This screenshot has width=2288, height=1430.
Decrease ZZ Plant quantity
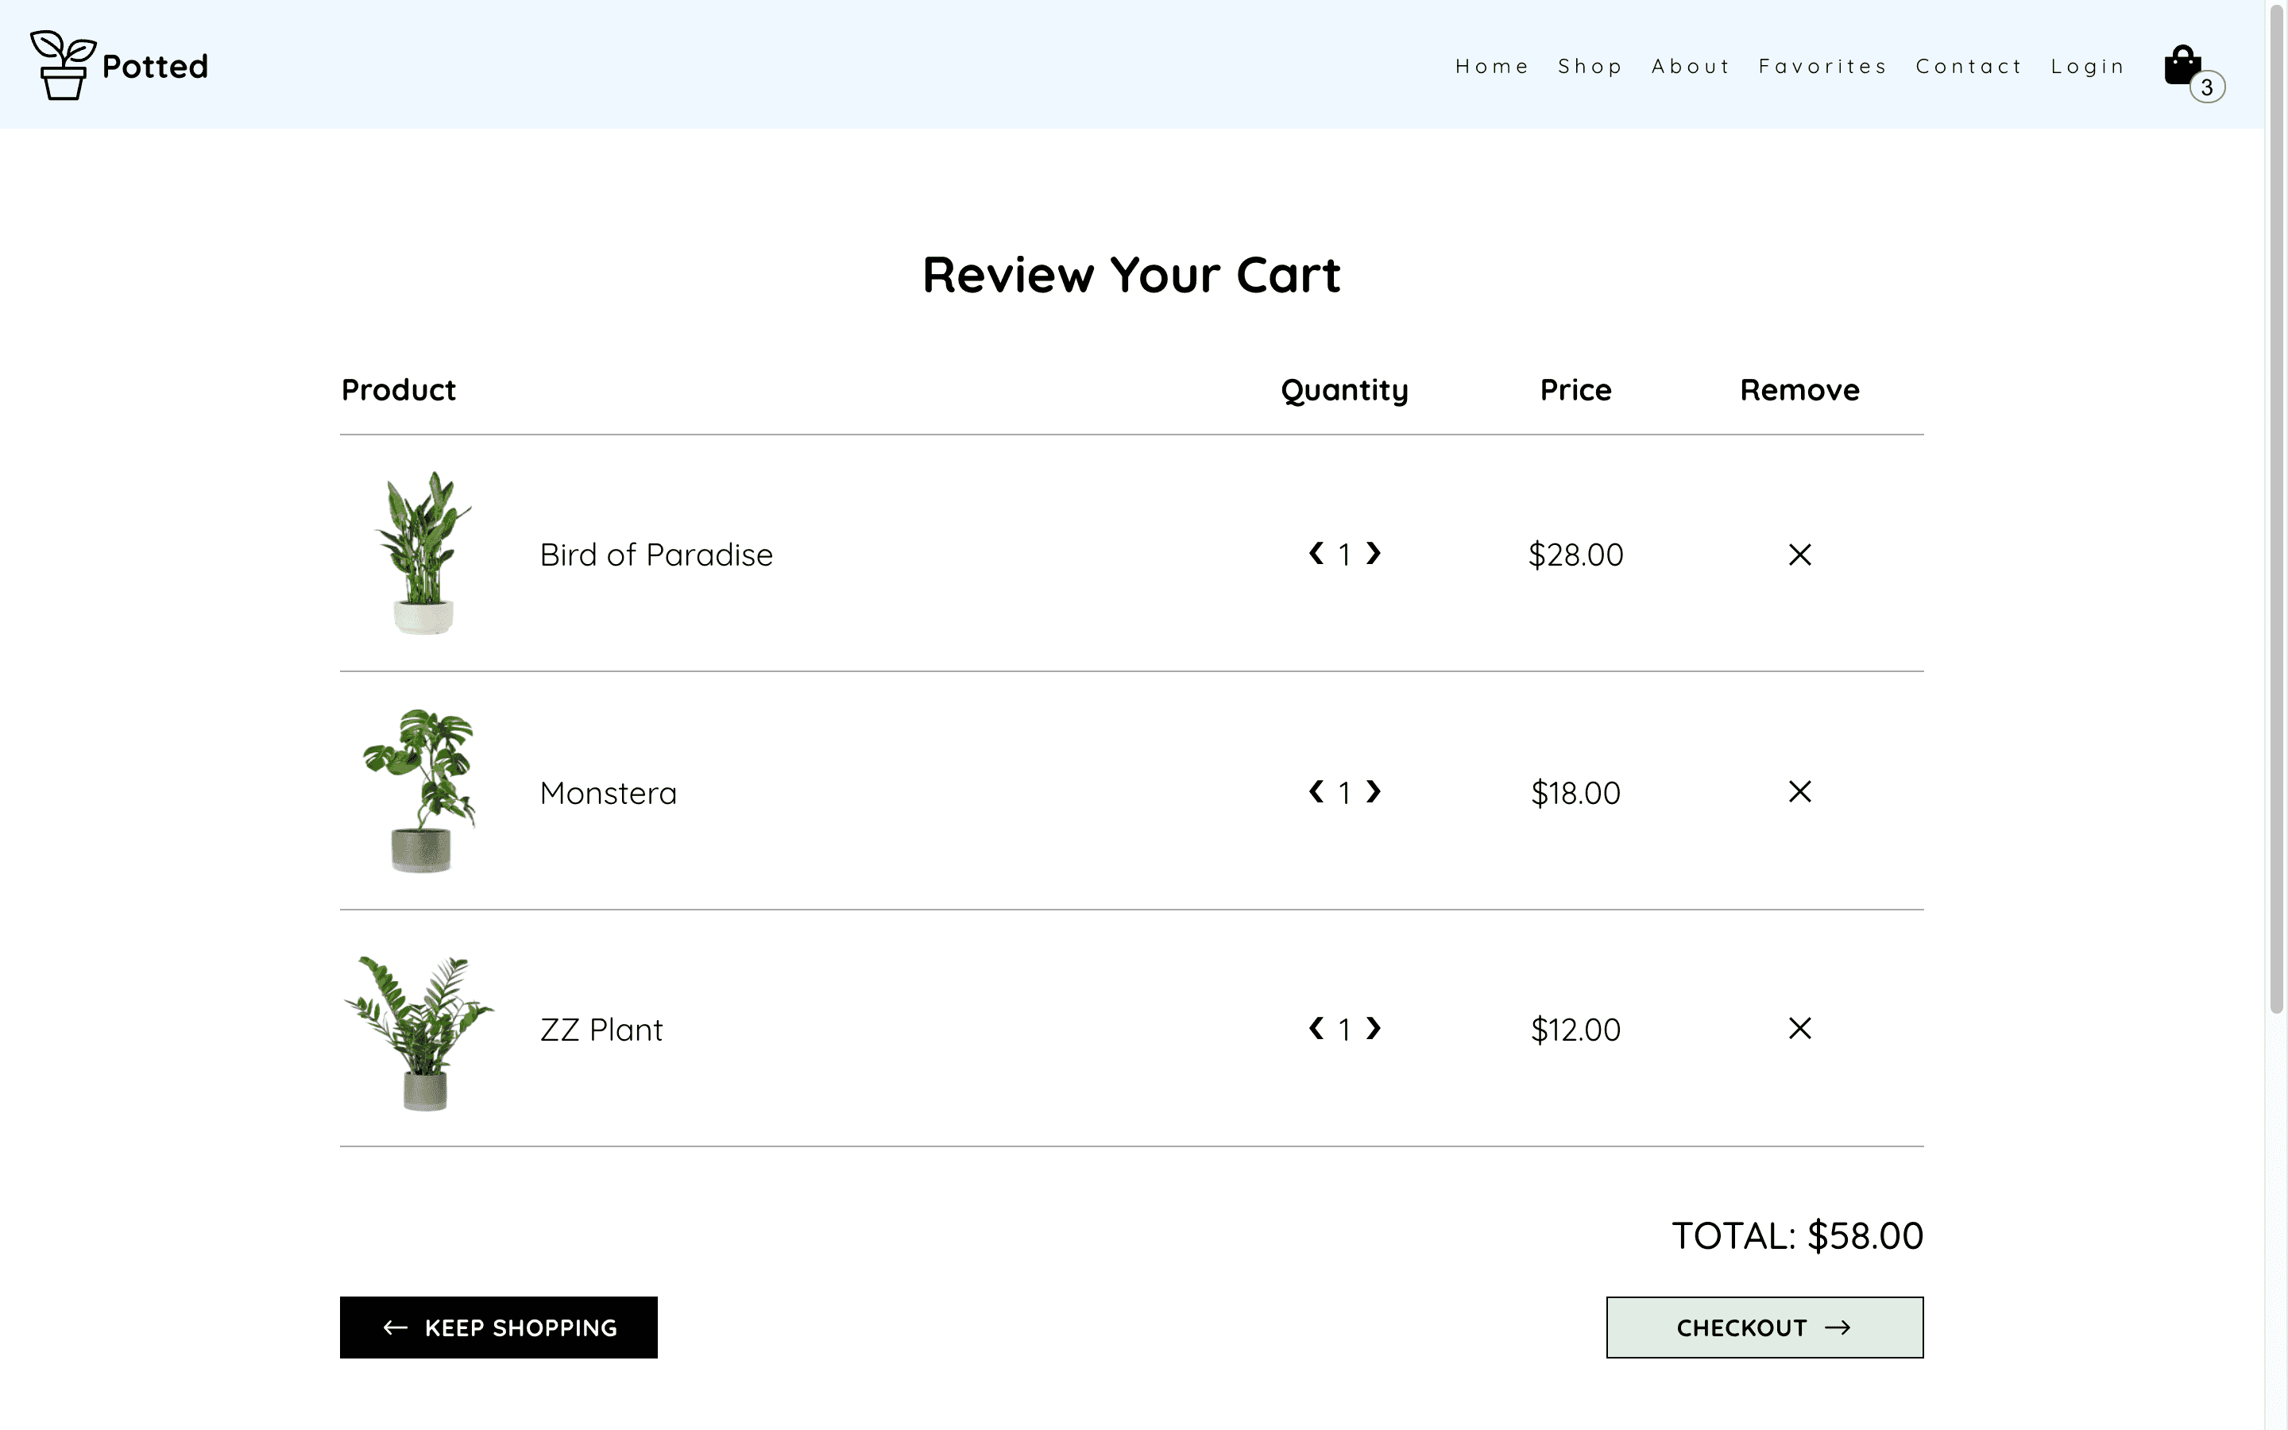[x=1316, y=1028]
